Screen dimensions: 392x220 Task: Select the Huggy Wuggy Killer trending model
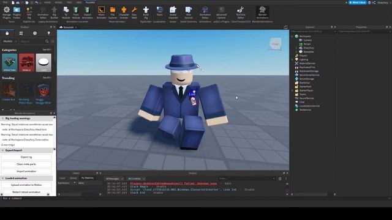(43, 94)
